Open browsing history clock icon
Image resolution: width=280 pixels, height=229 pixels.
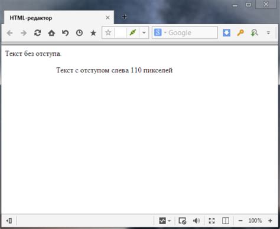[79, 33]
